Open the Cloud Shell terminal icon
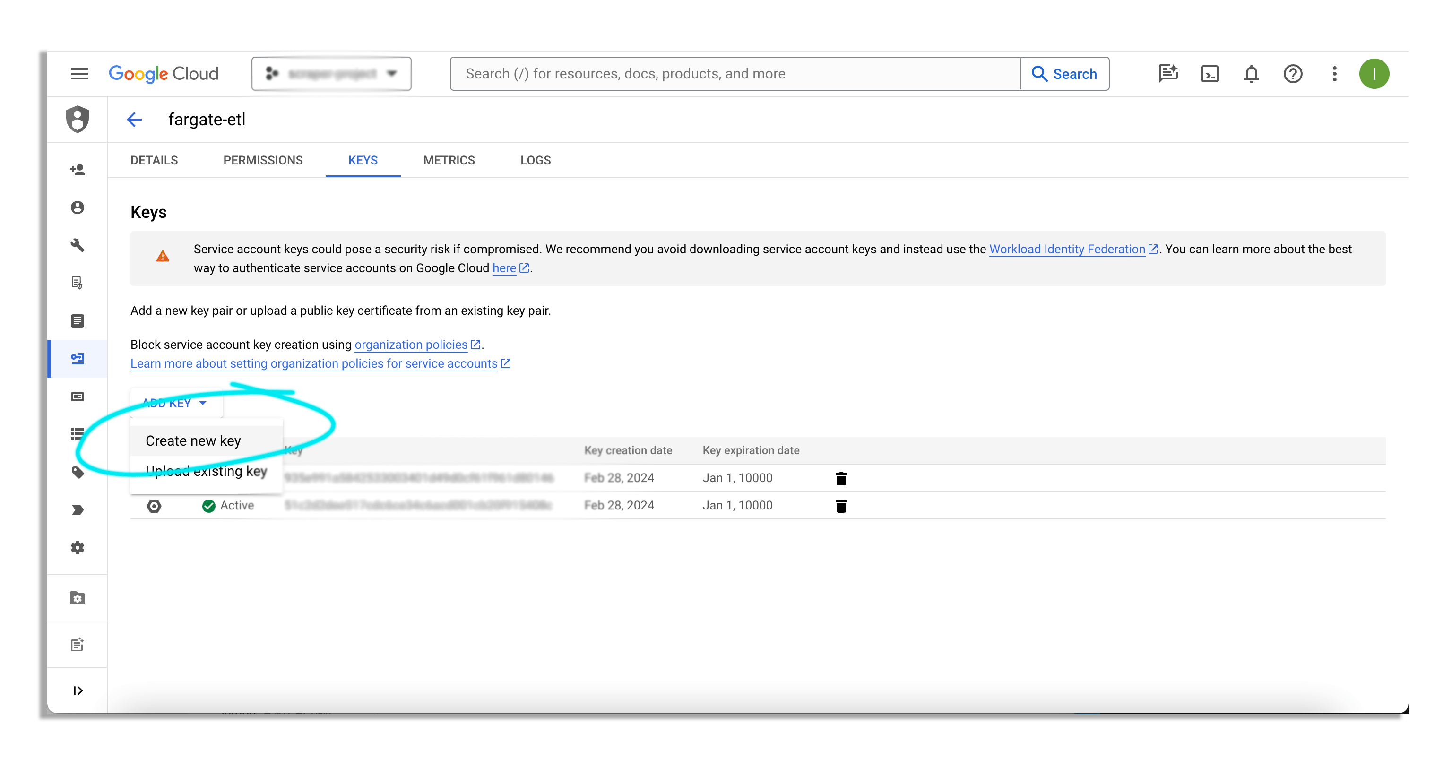The width and height of the screenshot is (1452, 759). 1210,74
